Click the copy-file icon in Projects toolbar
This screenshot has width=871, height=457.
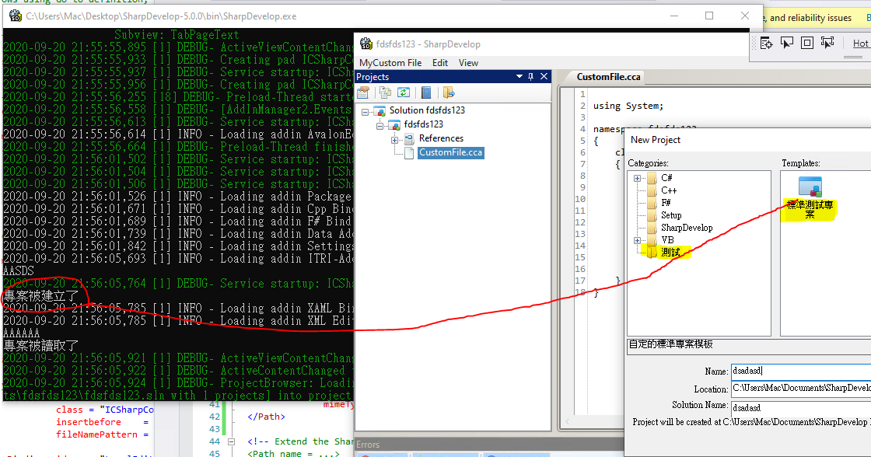[x=385, y=92]
